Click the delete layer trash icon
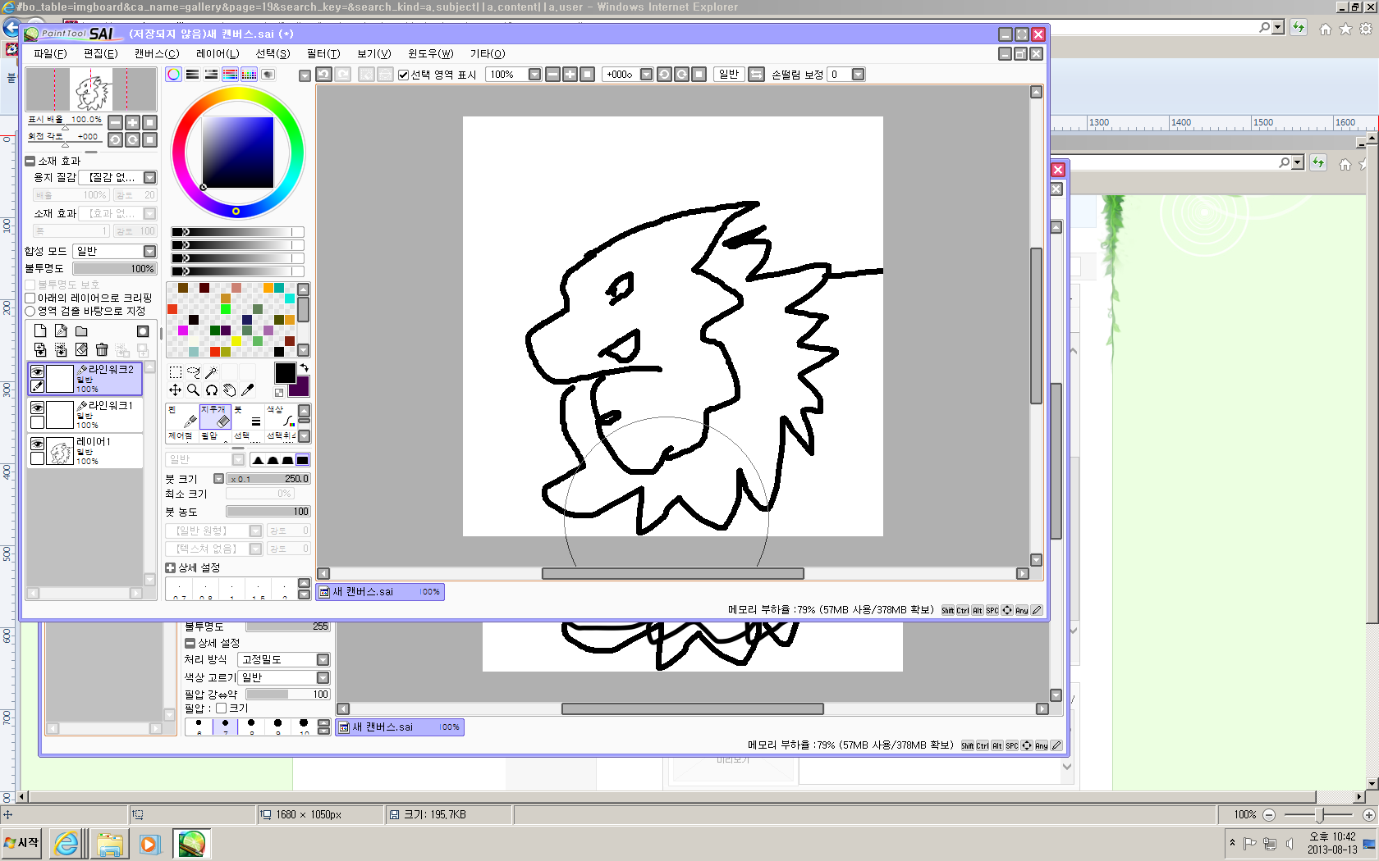Screen dimensions: 1379x861 [102, 349]
